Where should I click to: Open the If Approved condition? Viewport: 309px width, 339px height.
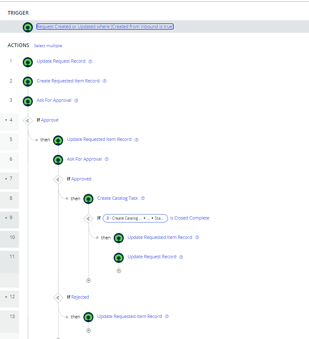(81, 179)
